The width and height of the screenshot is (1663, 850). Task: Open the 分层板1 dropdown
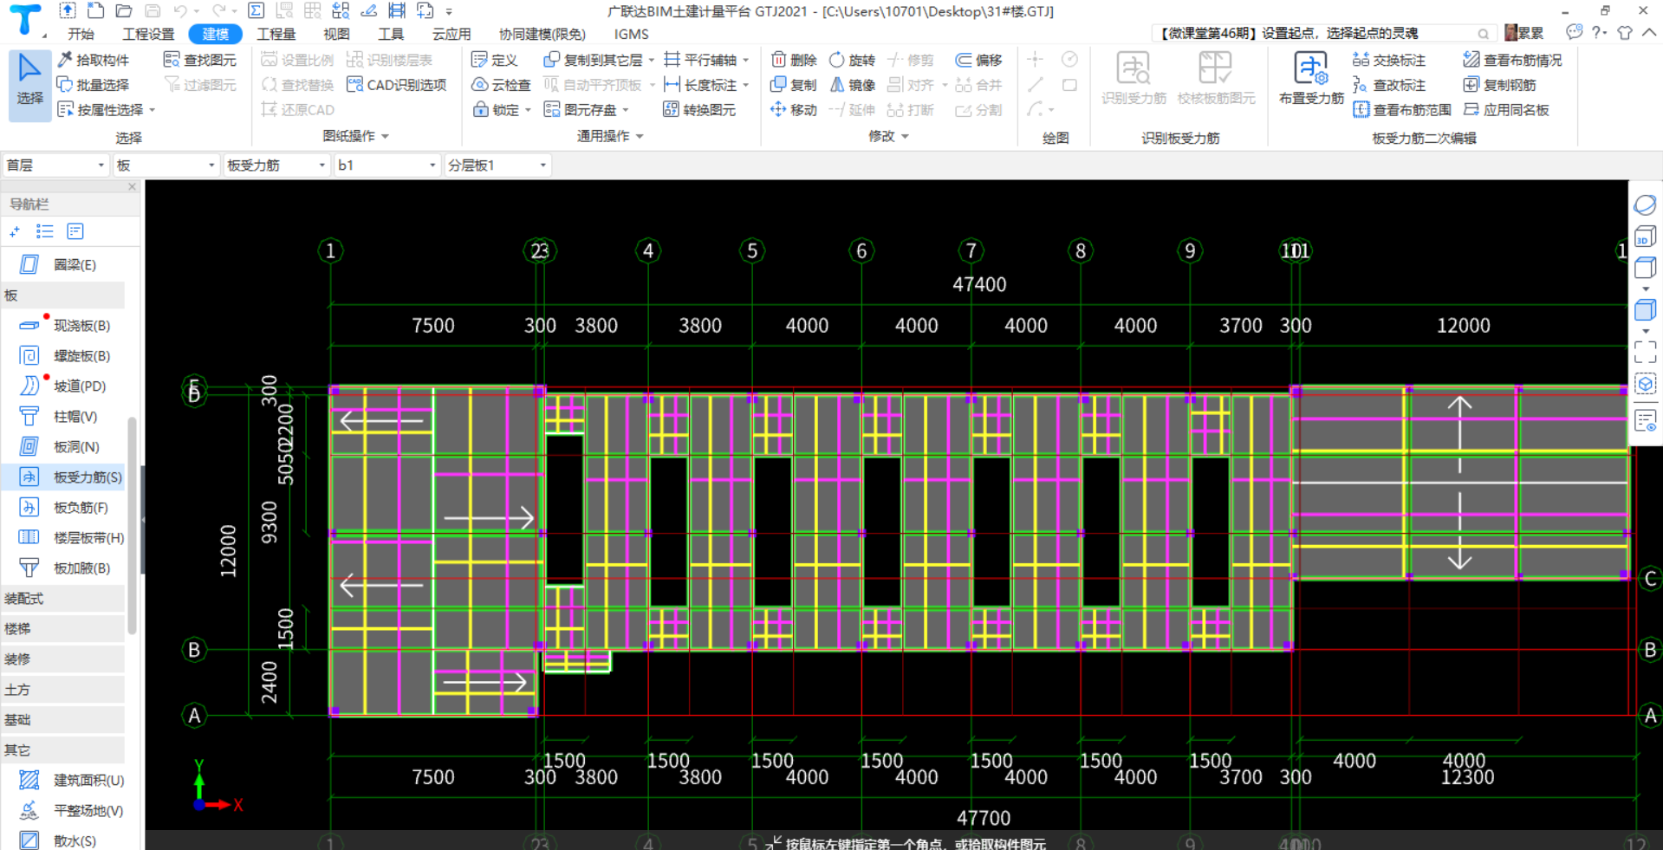tap(498, 165)
